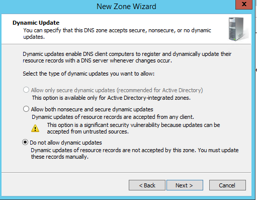The image size is (257, 200).
Task: Click the 'You can specify that this DNS zone' subtitle
Action: coord(117,33)
